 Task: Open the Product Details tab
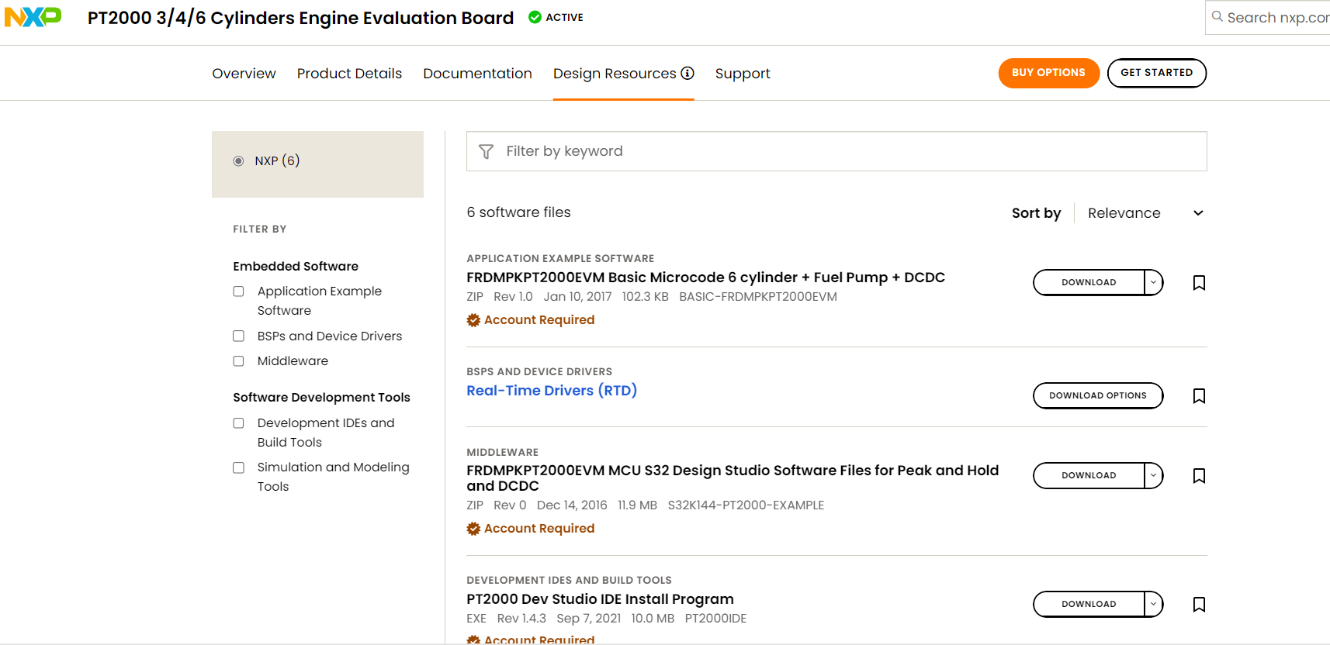click(x=349, y=74)
